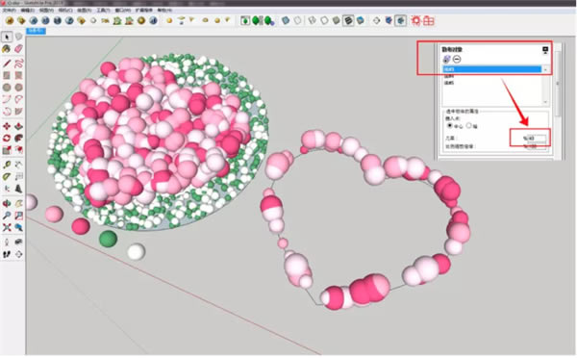577x358 pixels.
Task: Click the Zoom magnifier tool
Action: pyautogui.click(x=7, y=216)
